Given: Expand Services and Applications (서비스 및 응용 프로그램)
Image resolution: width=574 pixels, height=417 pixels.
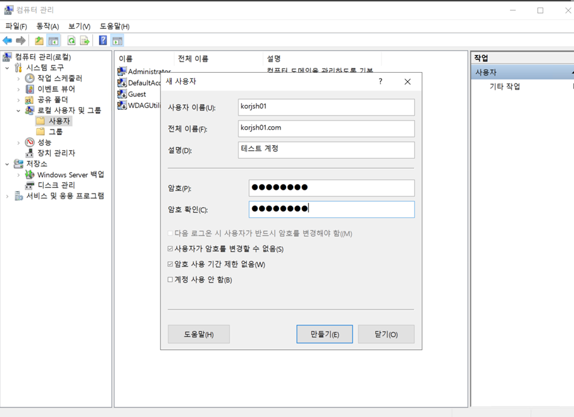Looking at the screenshot, I should coord(8,196).
